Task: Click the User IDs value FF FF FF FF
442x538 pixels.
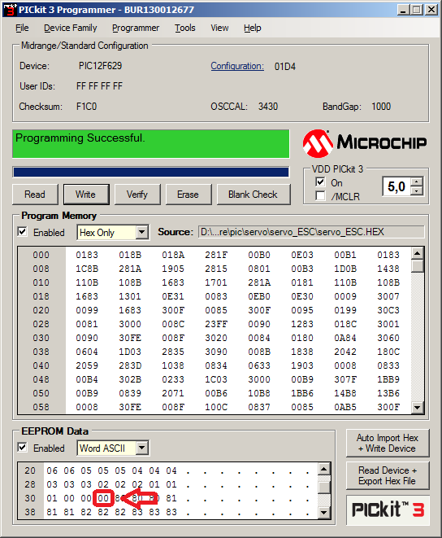Action: pyautogui.click(x=99, y=86)
